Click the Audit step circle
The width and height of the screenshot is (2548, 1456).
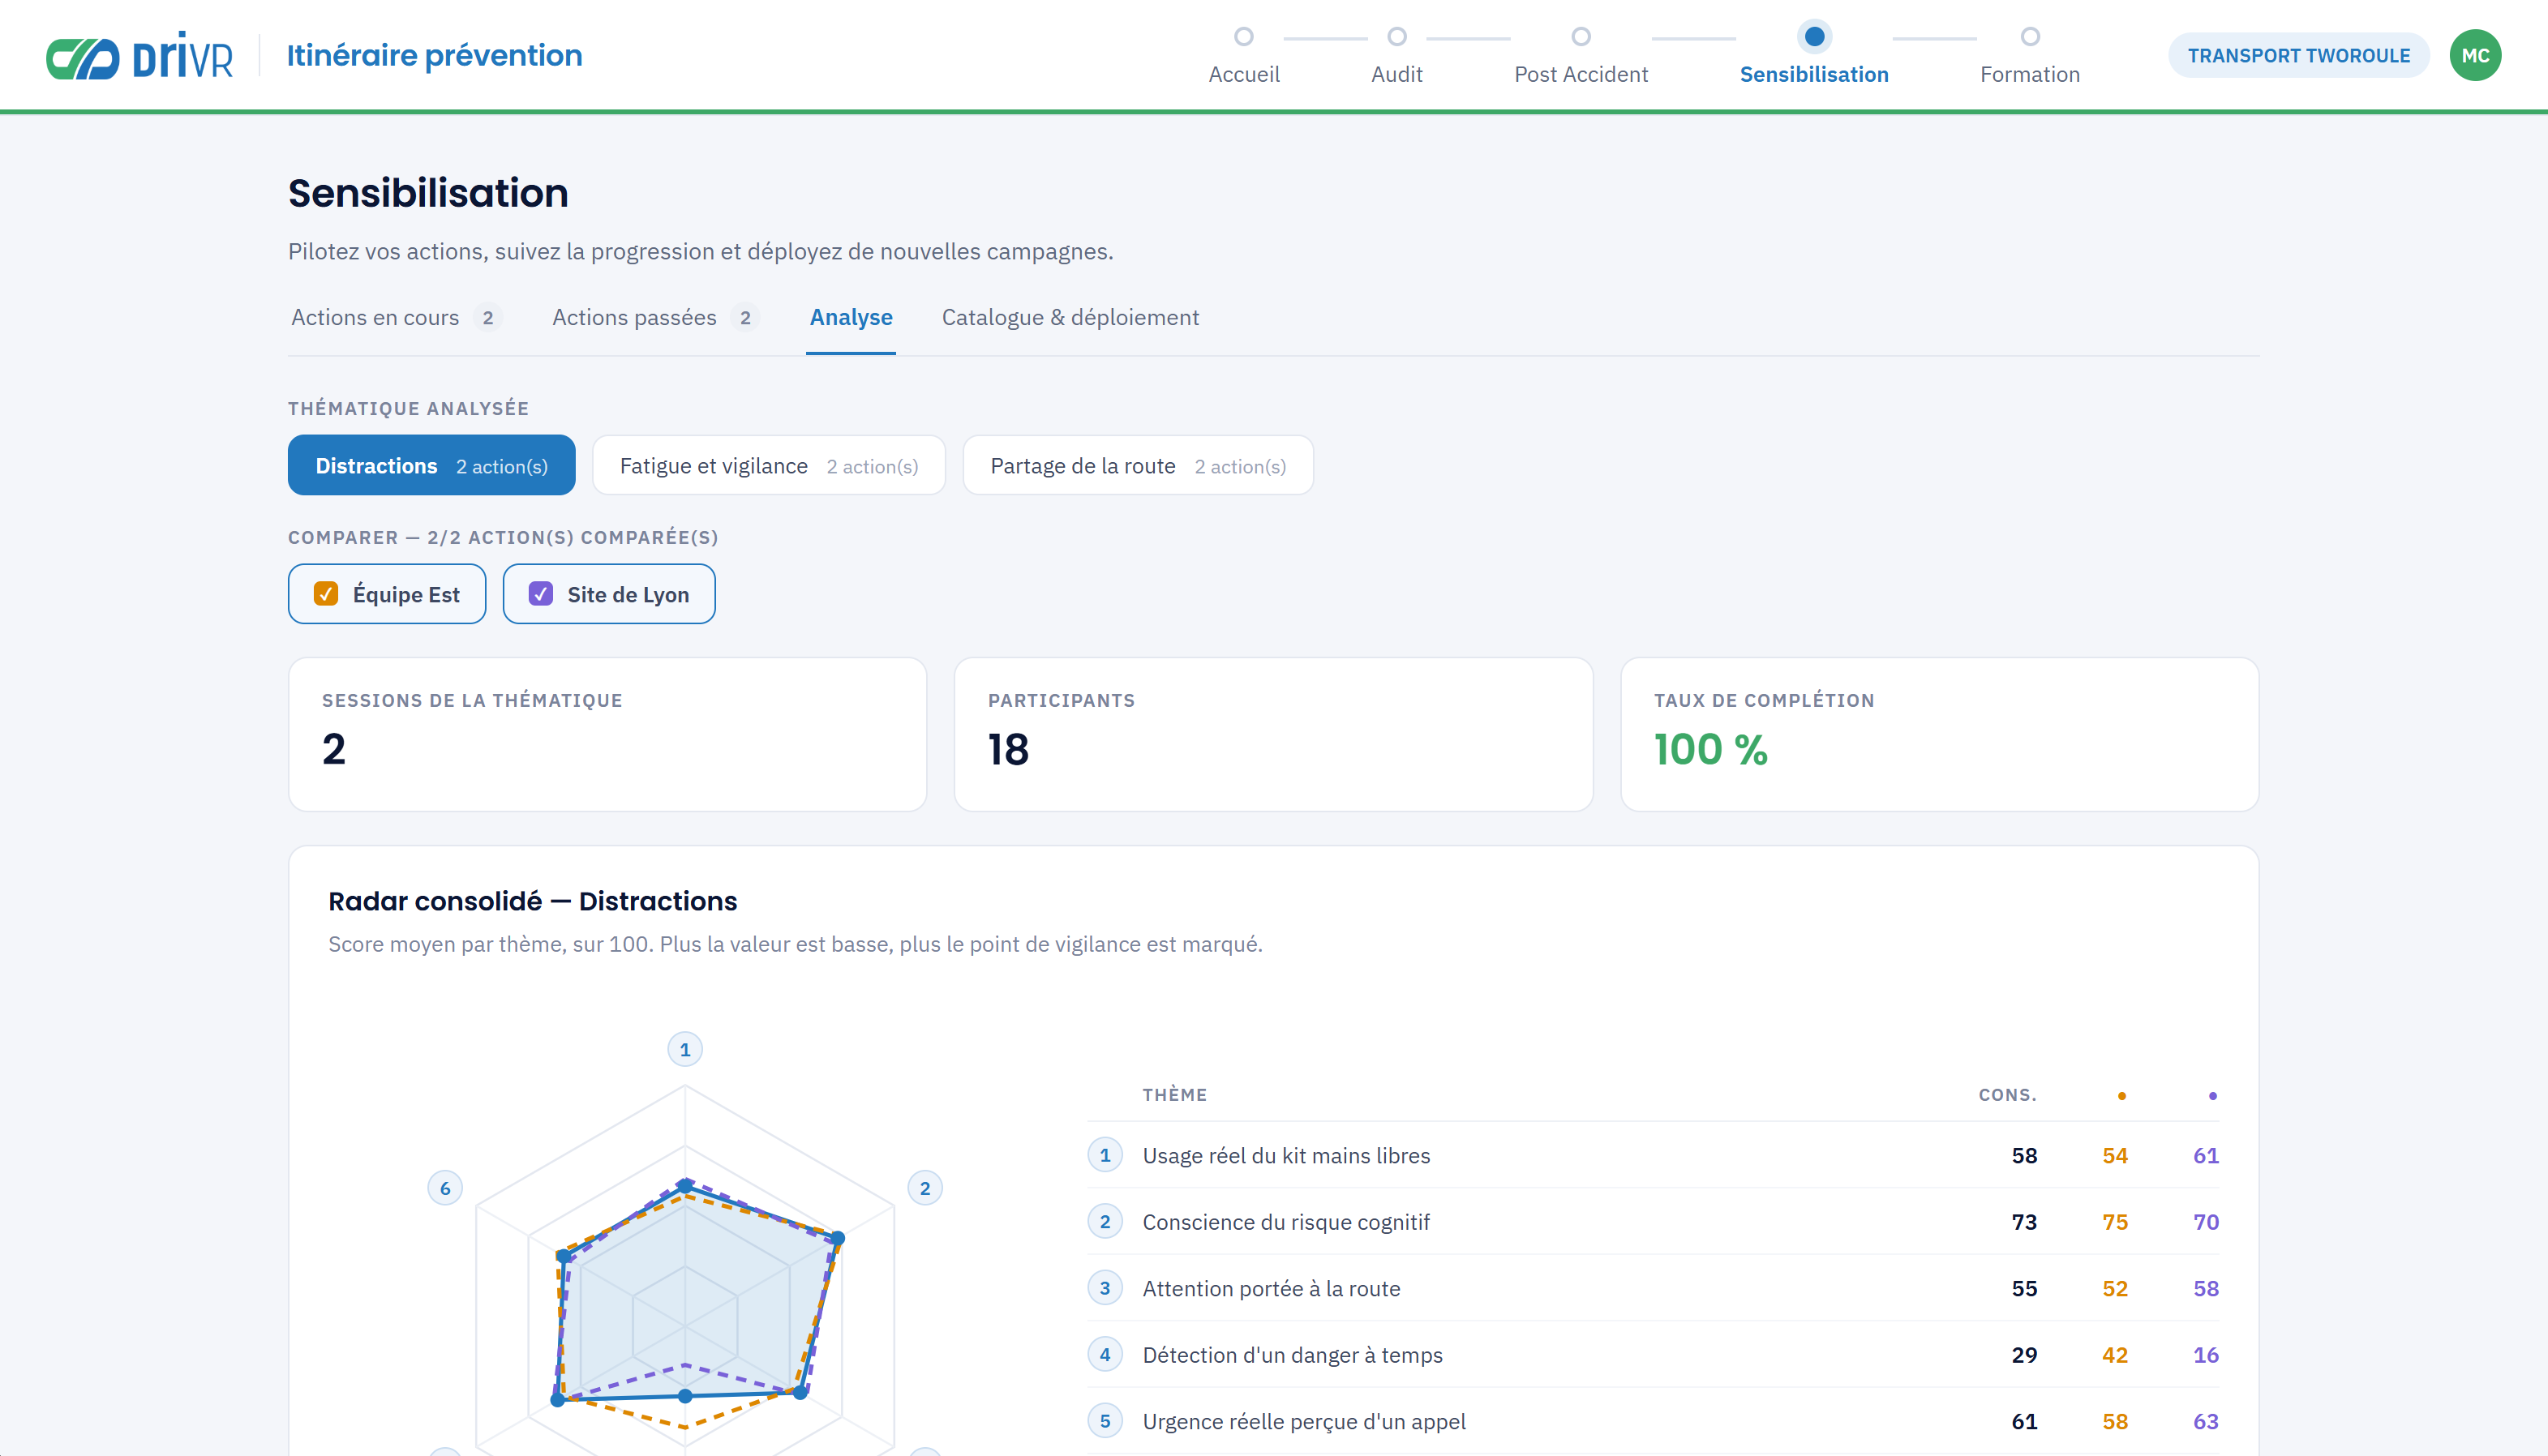pyautogui.click(x=1396, y=37)
